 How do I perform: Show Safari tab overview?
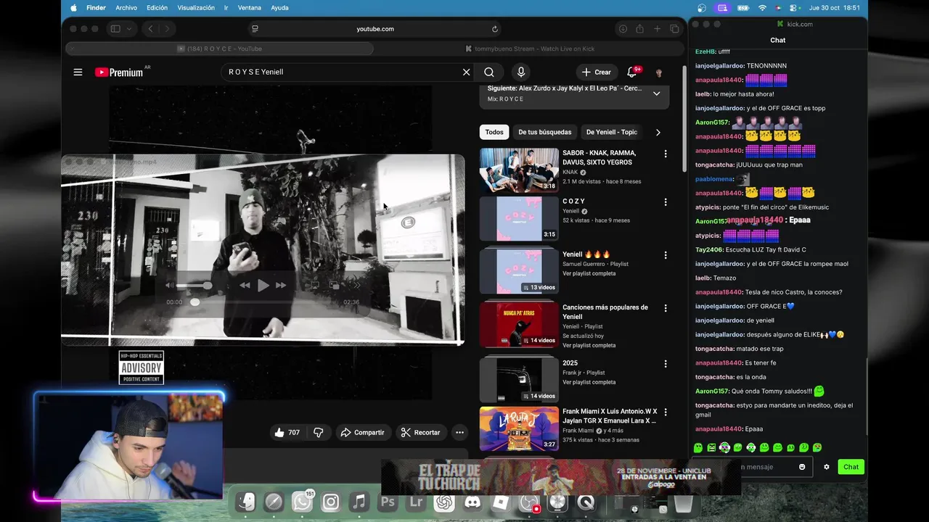coord(674,29)
